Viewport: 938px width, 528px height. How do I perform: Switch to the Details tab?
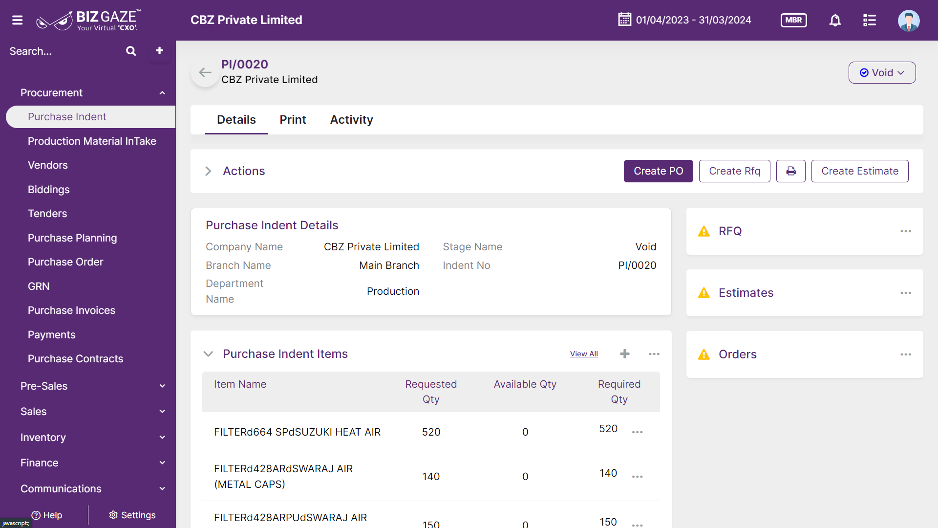236,120
